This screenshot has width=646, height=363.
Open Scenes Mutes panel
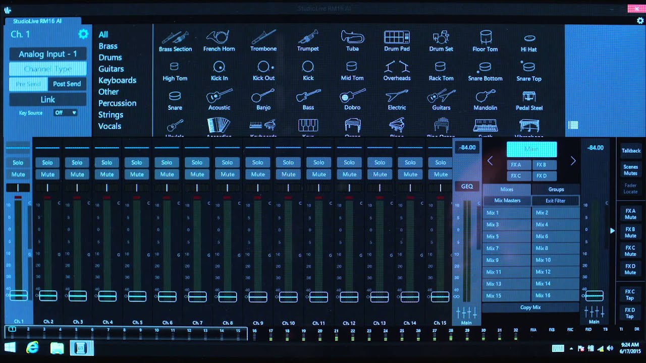[x=630, y=170]
